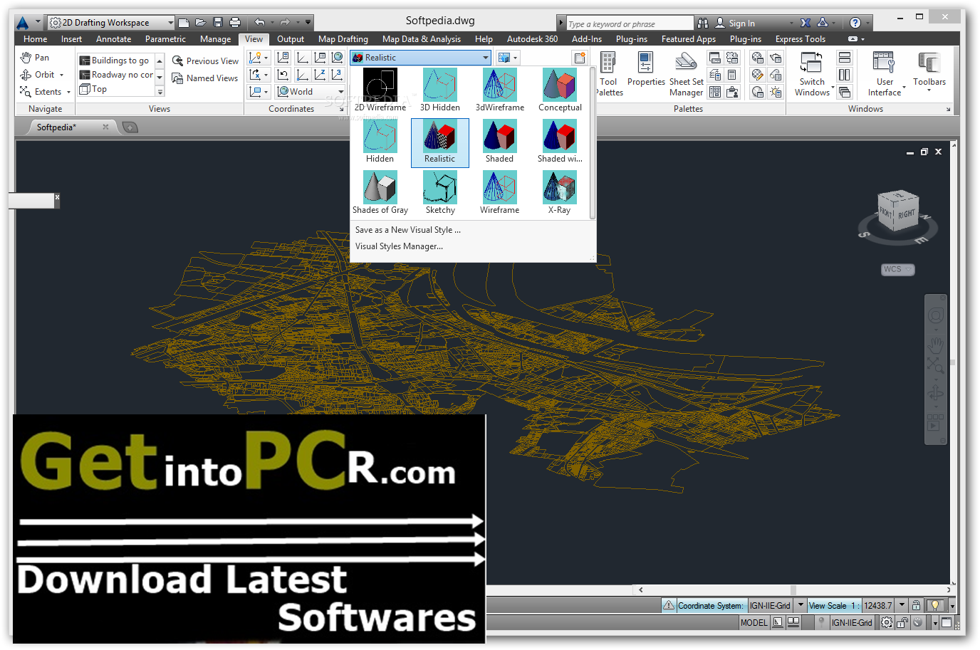Open the WCS coordinate menu
The height and width of the screenshot is (650, 980).
tap(897, 269)
